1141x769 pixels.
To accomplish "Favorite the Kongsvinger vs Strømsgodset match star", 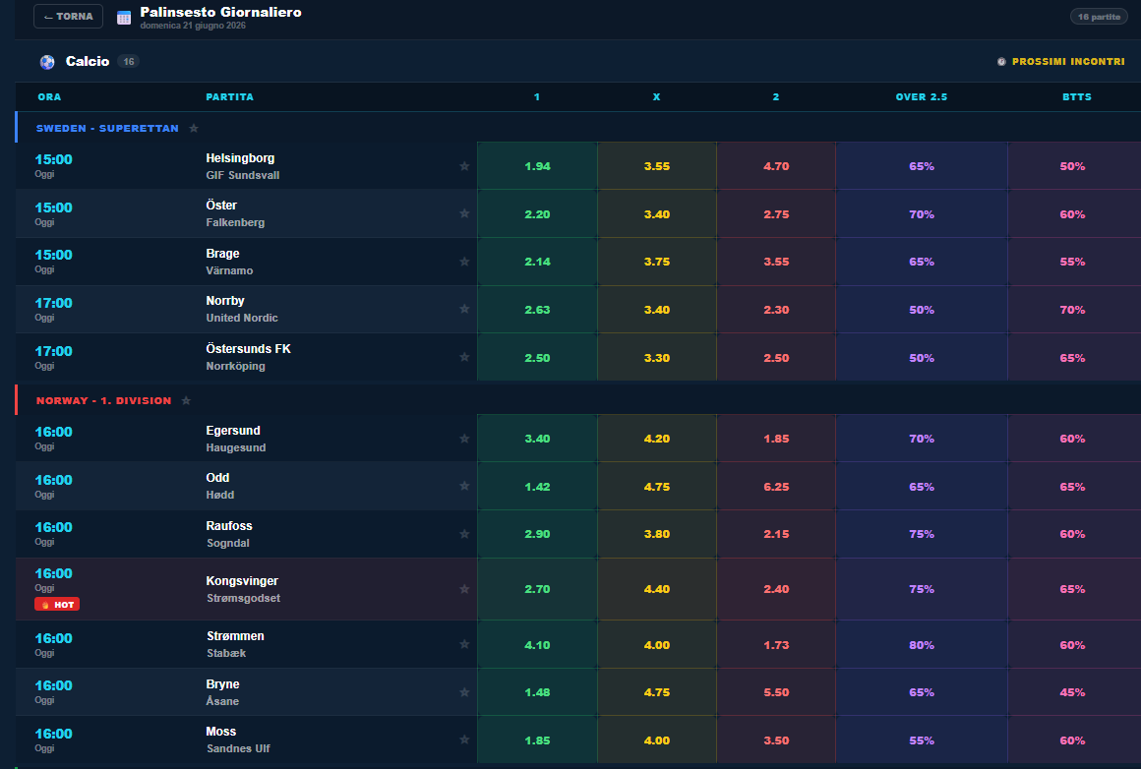I will click(464, 589).
